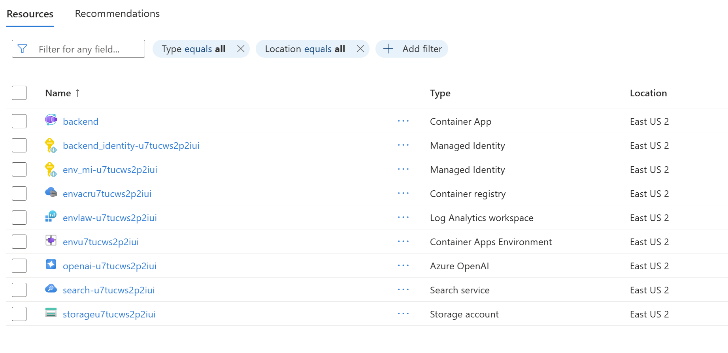Open the Location equals all filter
728x353 pixels.
[305, 49]
